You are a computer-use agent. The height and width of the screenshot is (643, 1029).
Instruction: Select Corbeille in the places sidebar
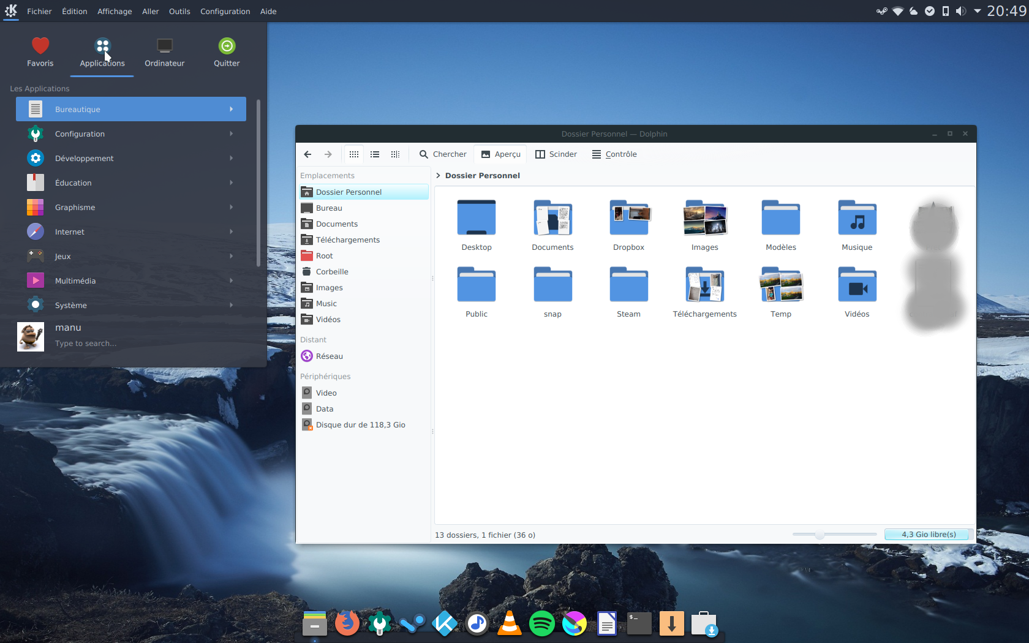coord(364,272)
